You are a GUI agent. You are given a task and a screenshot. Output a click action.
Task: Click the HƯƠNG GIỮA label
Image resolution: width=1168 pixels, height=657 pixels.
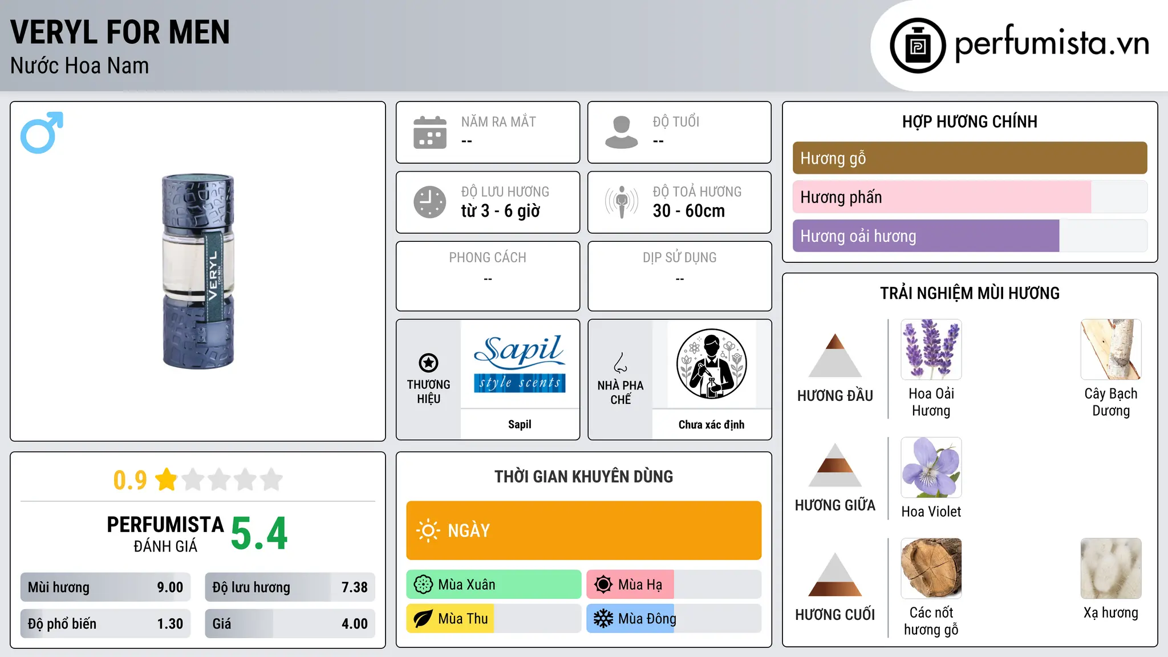click(x=835, y=505)
